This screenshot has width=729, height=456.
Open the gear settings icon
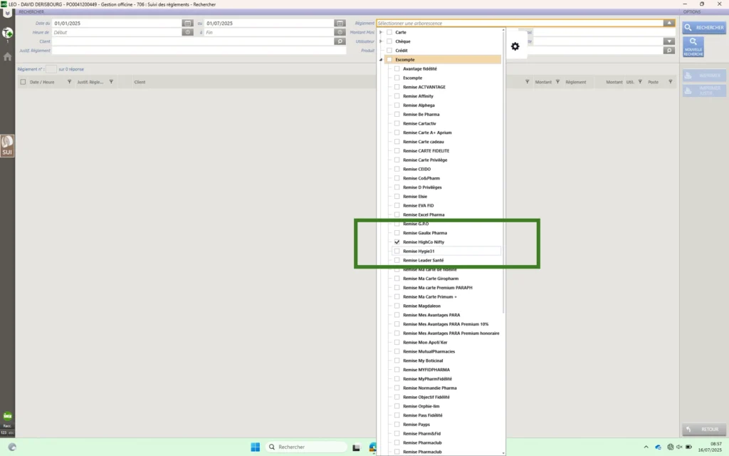[x=515, y=46]
